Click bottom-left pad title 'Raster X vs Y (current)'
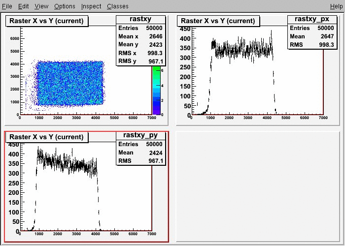Screen dimensions: 345x246 point(47,137)
